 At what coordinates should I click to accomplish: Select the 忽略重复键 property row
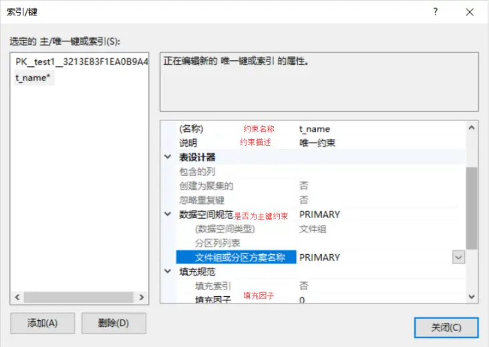coord(321,200)
